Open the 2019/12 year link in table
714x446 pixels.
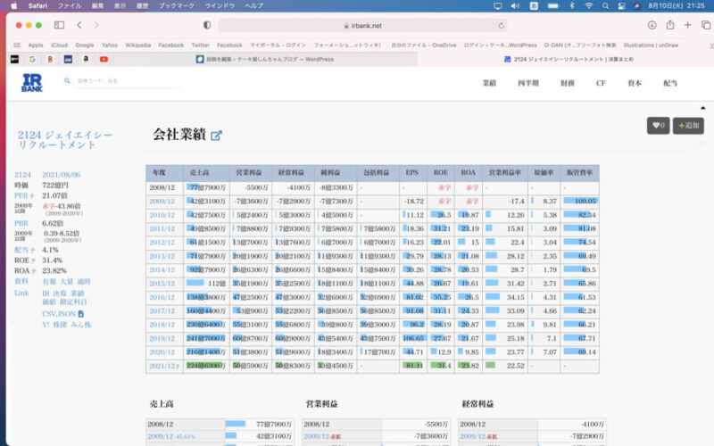pos(162,338)
